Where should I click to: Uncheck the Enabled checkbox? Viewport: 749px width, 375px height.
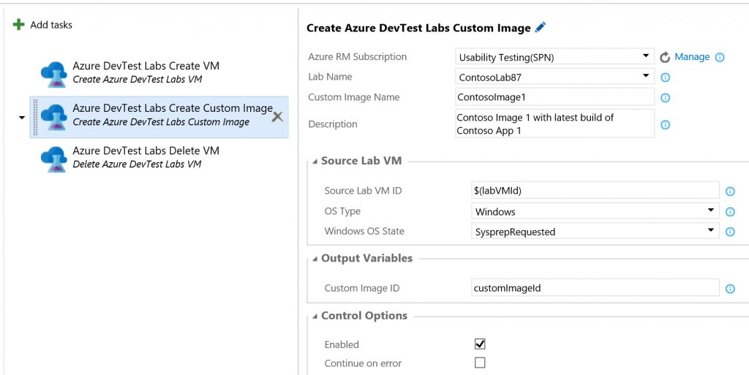(480, 344)
